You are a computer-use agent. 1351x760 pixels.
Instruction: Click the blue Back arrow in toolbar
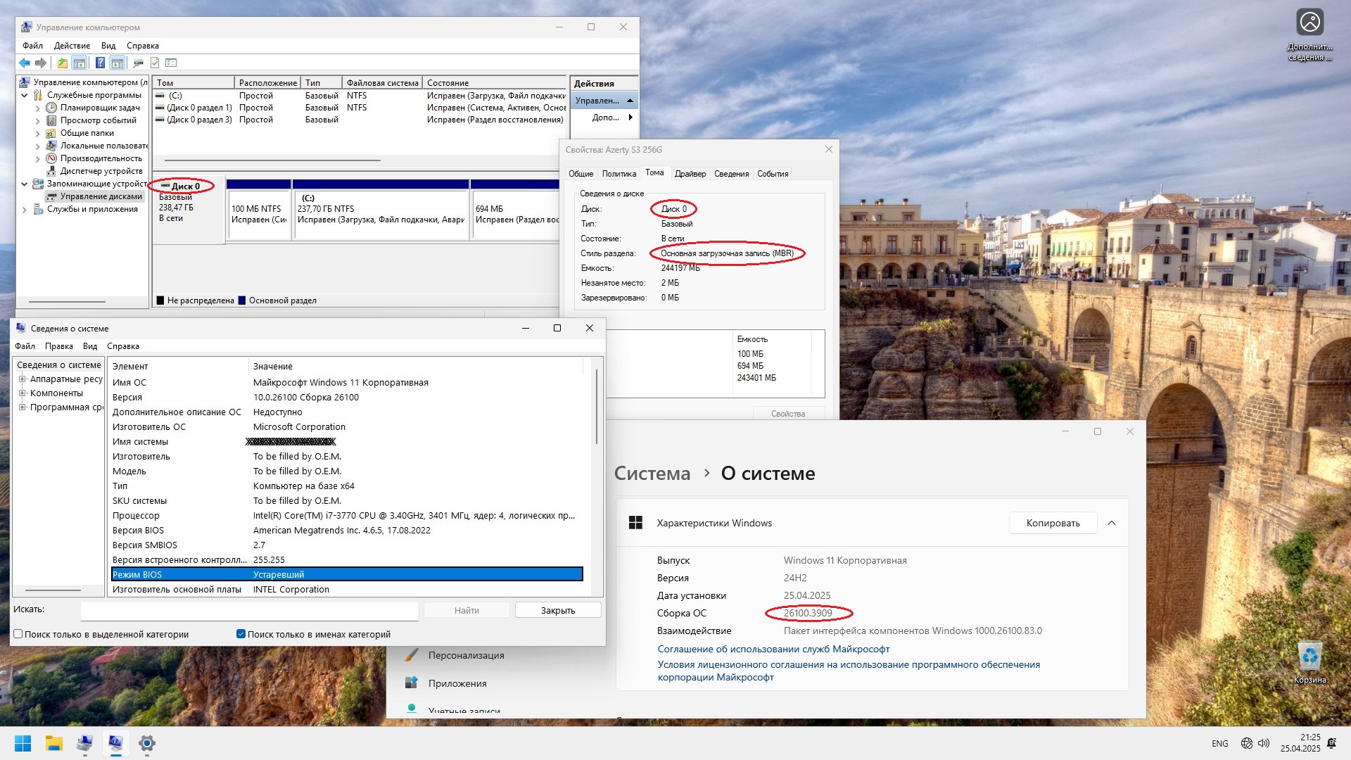pos(25,63)
